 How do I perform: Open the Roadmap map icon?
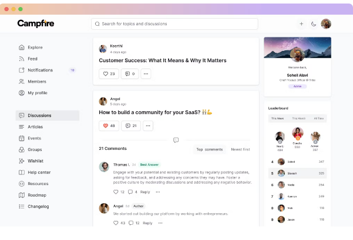(22, 195)
